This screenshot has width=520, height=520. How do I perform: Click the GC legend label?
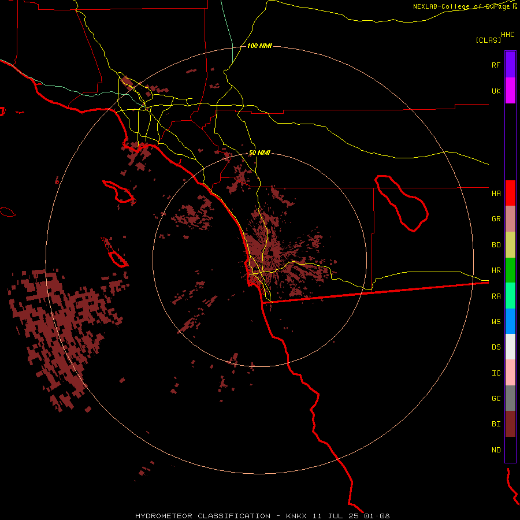(496, 399)
